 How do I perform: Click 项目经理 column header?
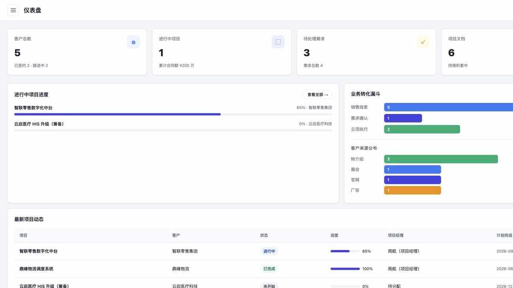click(x=395, y=236)
